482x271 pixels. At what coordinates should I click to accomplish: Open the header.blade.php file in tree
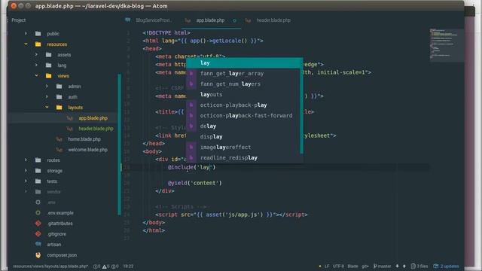click(x=96, y=129)
